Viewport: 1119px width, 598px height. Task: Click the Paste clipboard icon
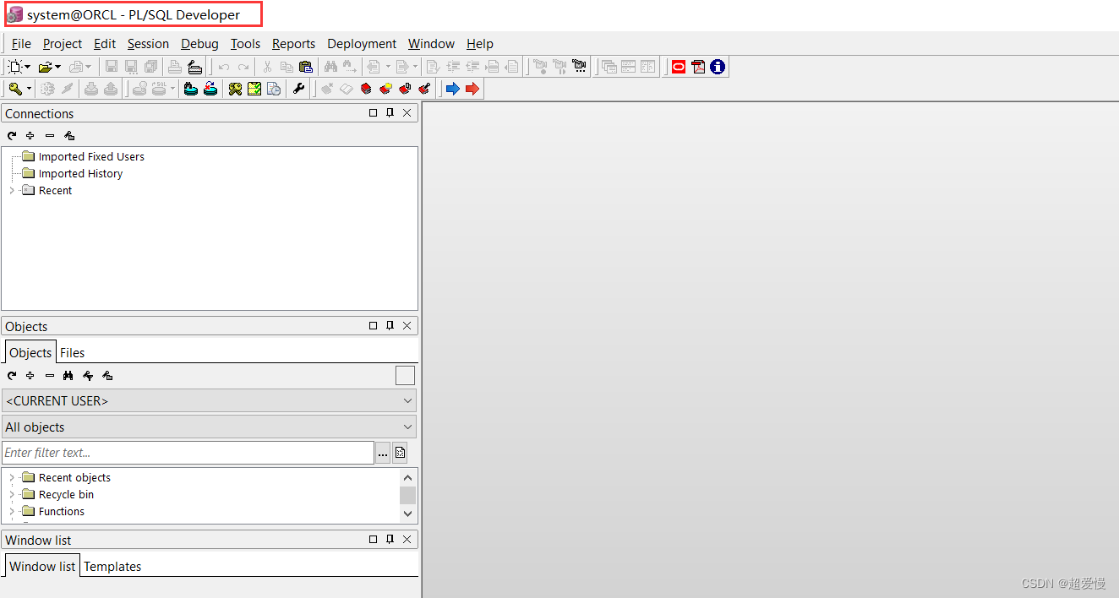tap(306, 67)
